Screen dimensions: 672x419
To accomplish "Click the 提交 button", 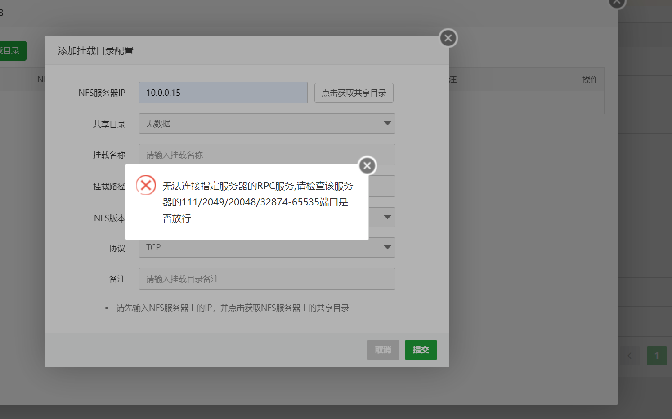I will coord(421,350).
